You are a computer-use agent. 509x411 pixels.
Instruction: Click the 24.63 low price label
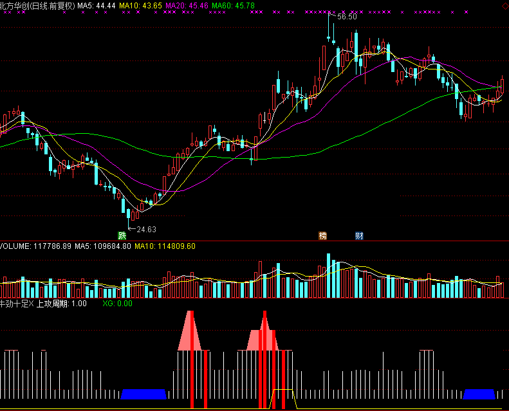click(x=146, y=229)
